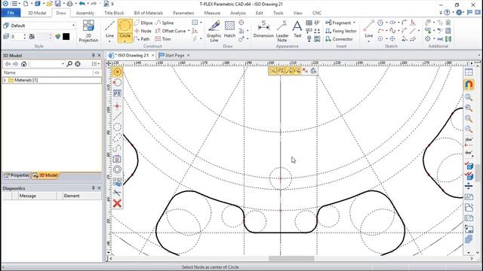The image size is (483, 271).
Task: Click the black color swatch in Style group
Action: 66,37
